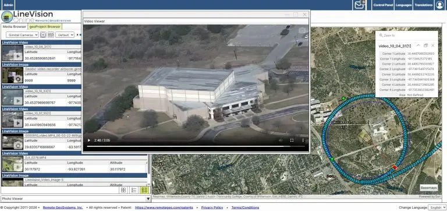Click Corner 1 Latitude value in popup
The width and height of the screenshot is (447, 211).
[421, 54]
